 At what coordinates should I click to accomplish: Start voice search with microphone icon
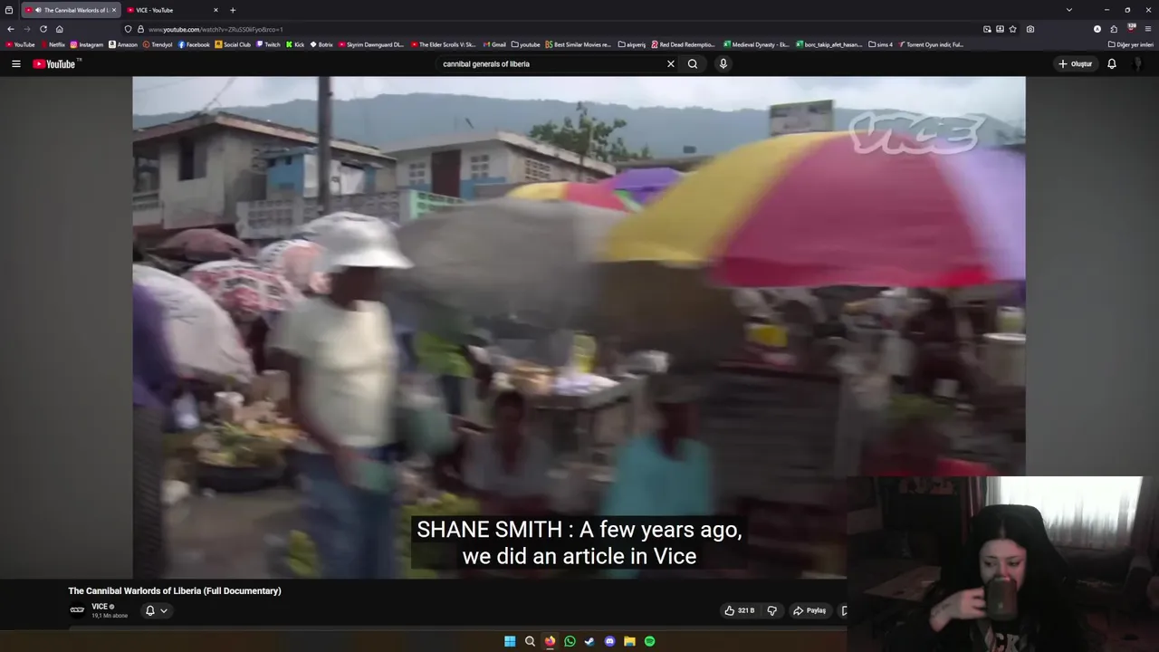point(723,64)
